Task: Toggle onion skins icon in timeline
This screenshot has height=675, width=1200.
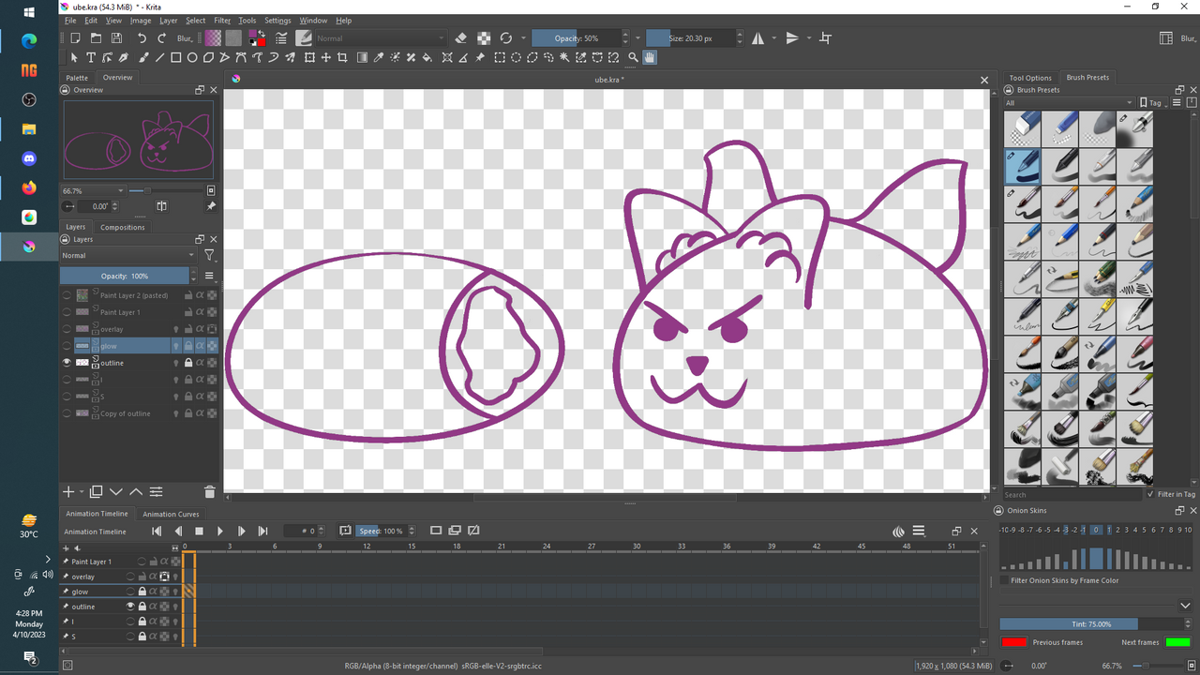Action: coord(898,531)
